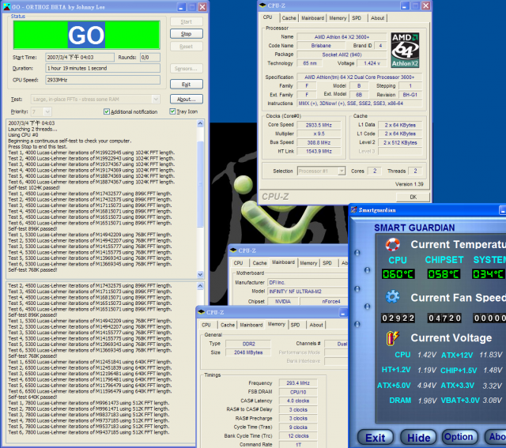Switch to Memory tab in top CPU-Z
This screenshot has width=506, height=448.
338,18
